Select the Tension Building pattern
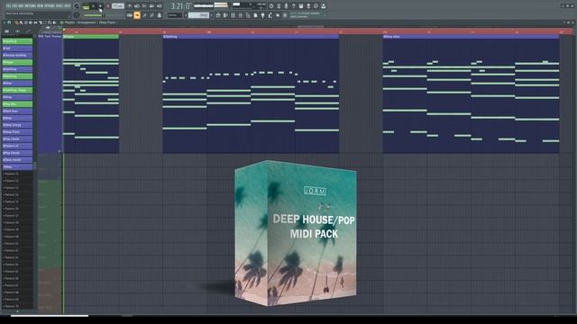Image resolution: width=577 pixels, height=324 pixels. coord(17,55)
